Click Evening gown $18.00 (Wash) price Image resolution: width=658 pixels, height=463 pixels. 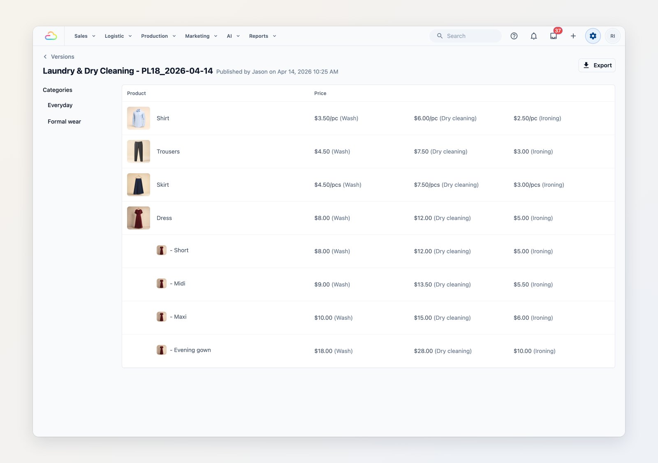[334, 351]
